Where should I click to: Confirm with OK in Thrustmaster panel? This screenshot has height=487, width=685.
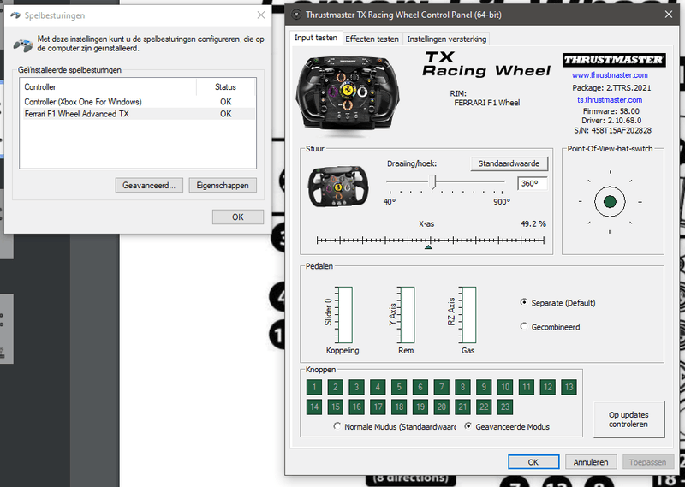coord(533,462)
